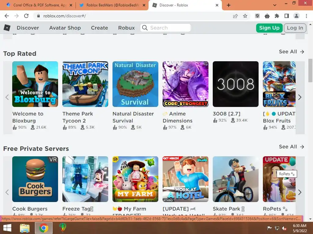Image resolution: width=313 pixels, height=234 pixels.
Task: Open the robot extension icon
Action: pos(267,16)
